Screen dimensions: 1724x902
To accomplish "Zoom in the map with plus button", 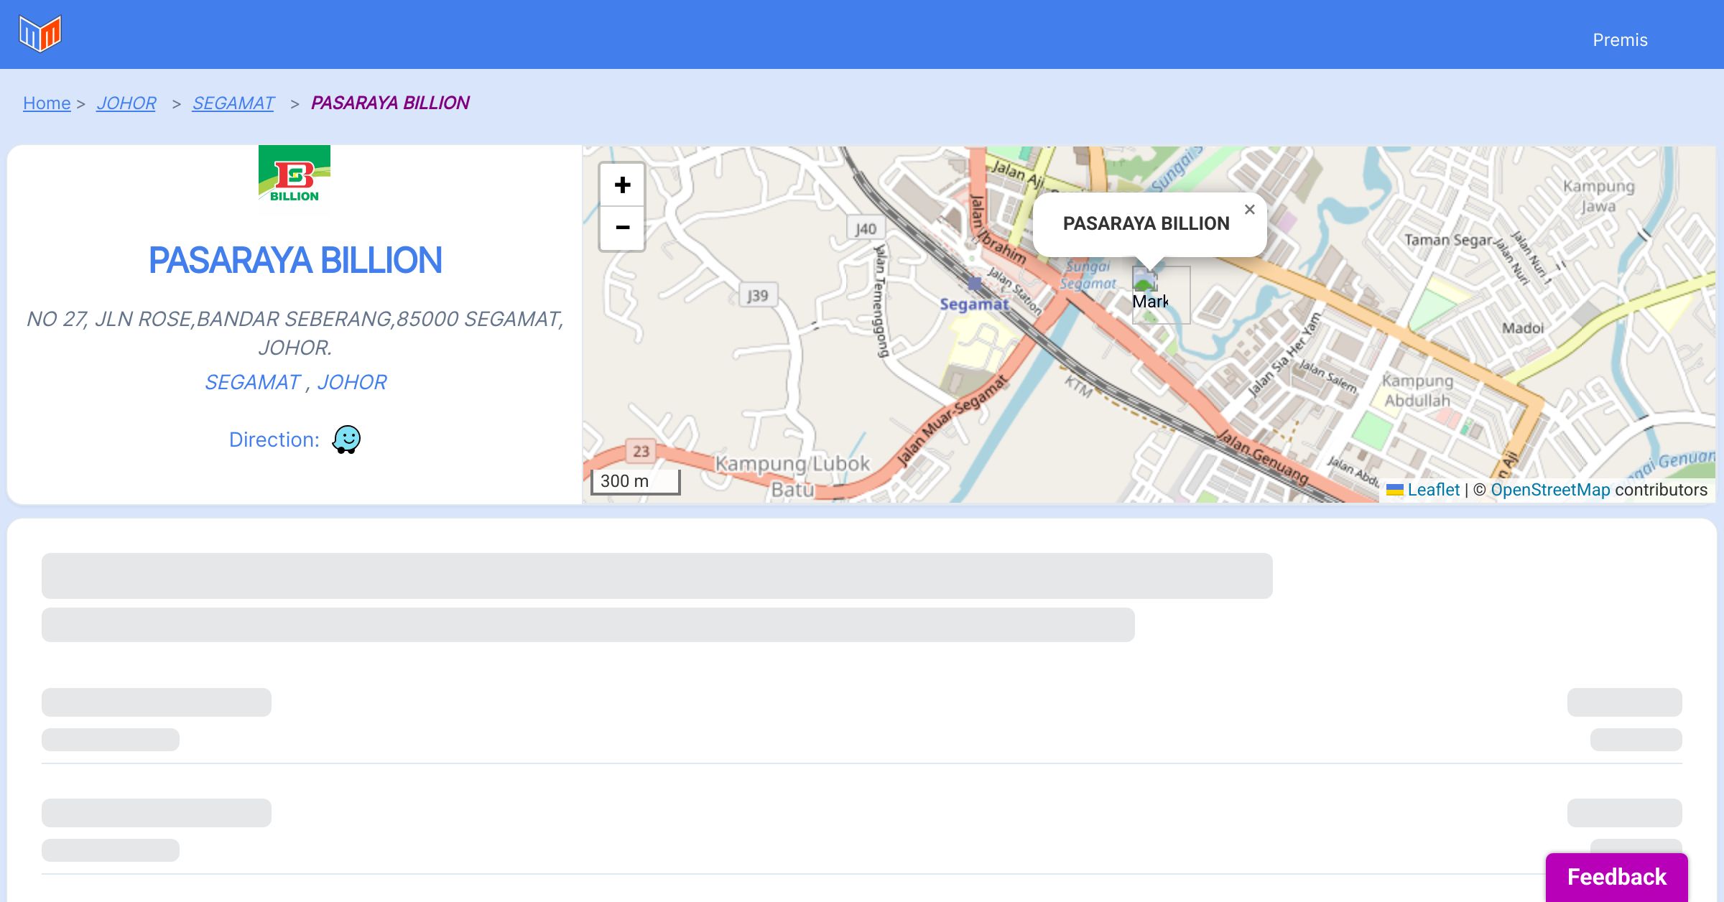I will 622,185.
